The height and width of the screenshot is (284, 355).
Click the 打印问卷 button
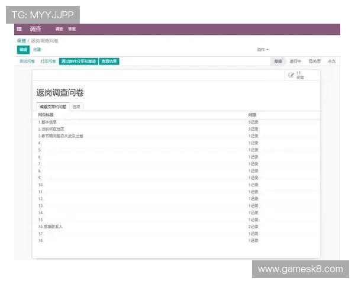(x=48, y=62)
